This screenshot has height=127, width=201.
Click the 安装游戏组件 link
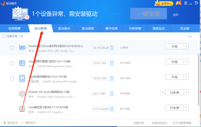159,123
